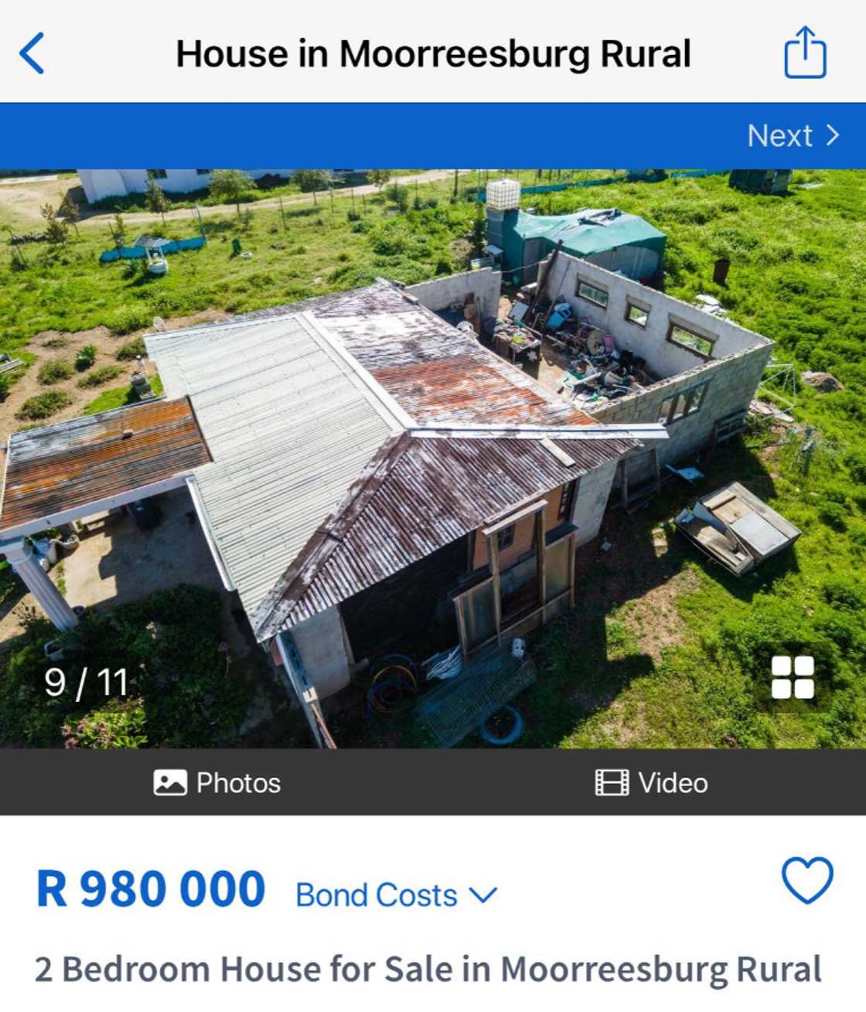Click the R 980 000 price
This screenshot has height=1012, width=866.
(x=151, y=889)
